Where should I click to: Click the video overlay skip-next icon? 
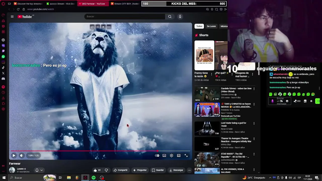coord(103,27)
